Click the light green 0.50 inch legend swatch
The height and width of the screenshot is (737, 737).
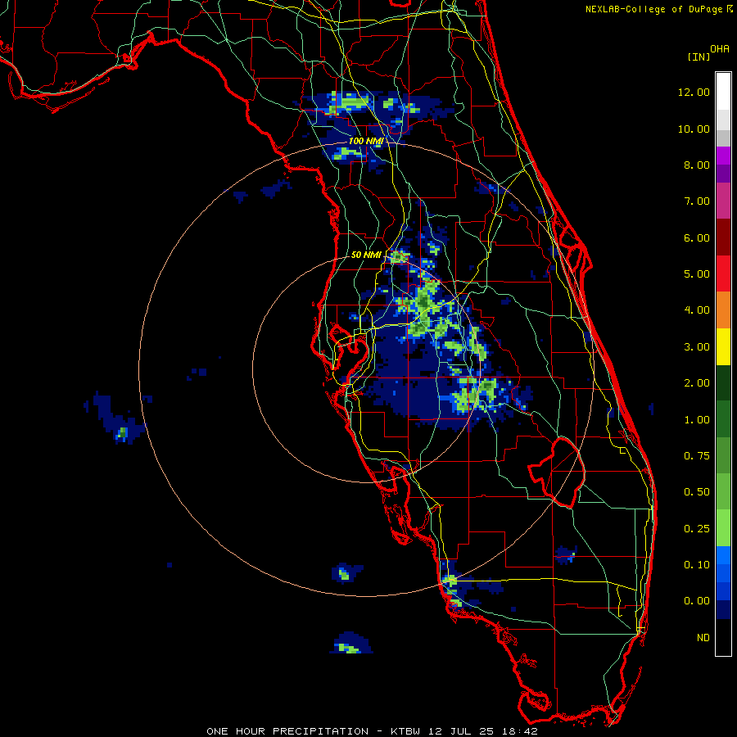click(x=723, y=491)
